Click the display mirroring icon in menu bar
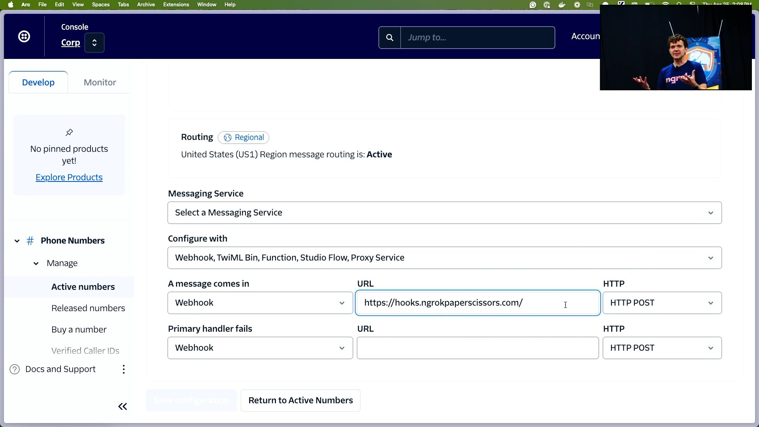The image size is (759, 427). pyautogui.click(x=590, y=5)
